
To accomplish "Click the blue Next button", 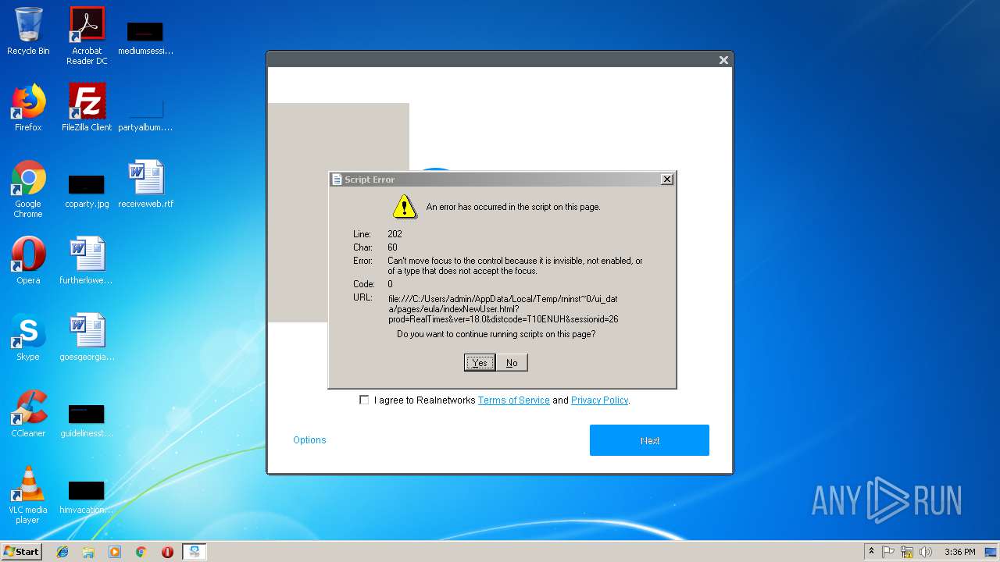I will tap(649, 440).
